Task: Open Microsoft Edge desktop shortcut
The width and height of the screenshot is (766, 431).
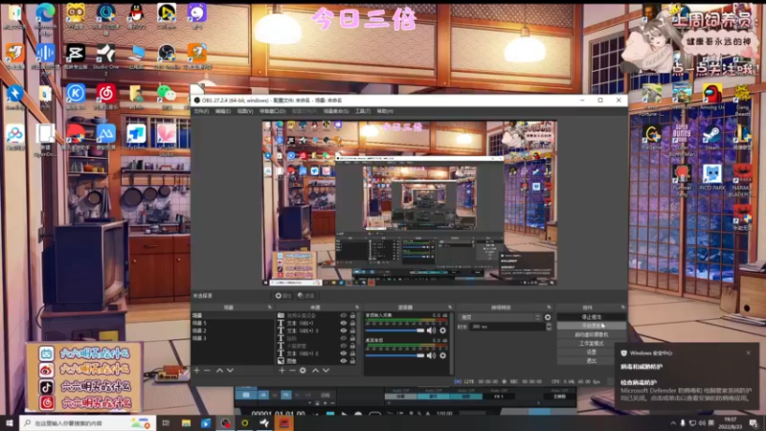Action: point(45,17)
